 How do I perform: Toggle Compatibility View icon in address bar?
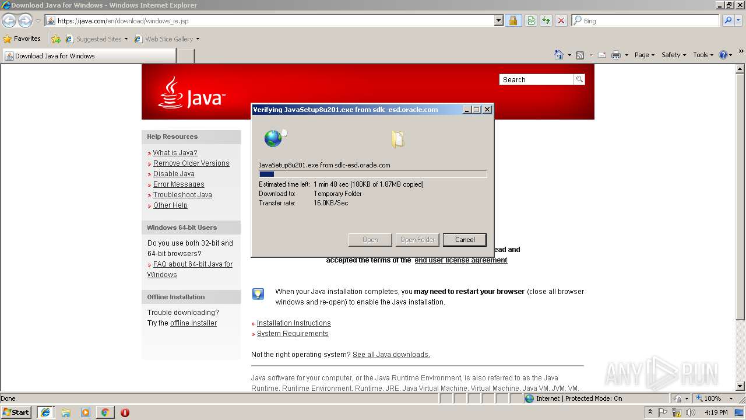531,20
